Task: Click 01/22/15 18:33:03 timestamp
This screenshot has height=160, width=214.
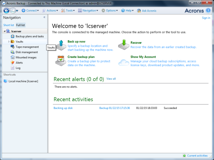Action: pos(147,108)
